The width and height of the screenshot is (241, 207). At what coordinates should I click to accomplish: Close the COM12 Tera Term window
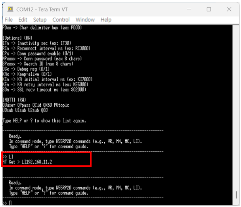[x=229, y=9]
